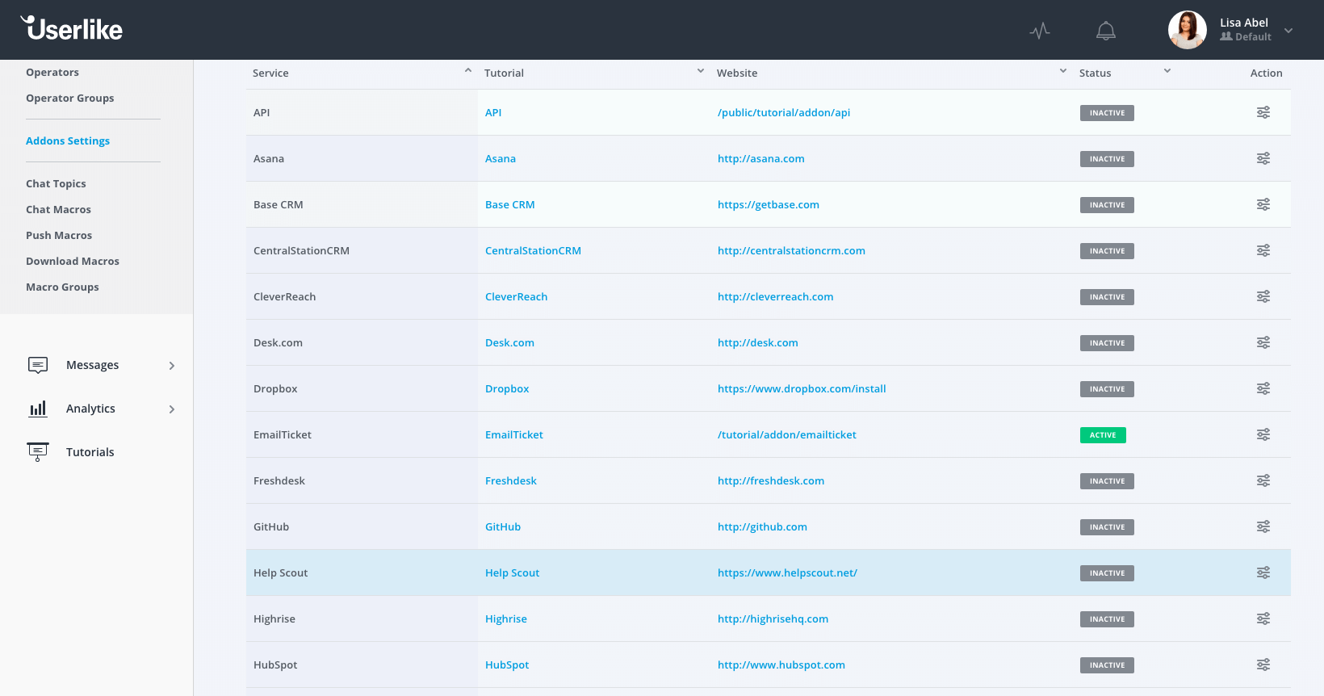1324x696 pixels.
Task: Open Chat Macros in the sidebar
Action: coord(58,209)
